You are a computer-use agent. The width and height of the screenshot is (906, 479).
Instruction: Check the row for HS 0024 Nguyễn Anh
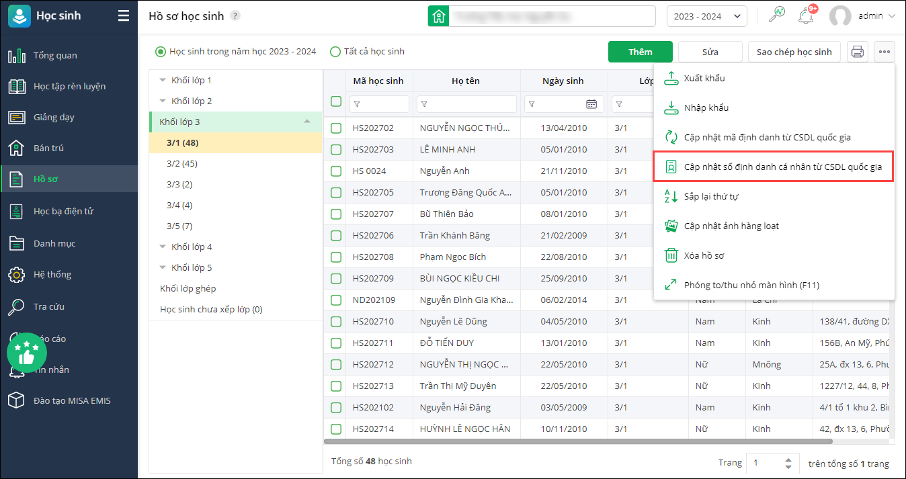click(x=336, y=171)
